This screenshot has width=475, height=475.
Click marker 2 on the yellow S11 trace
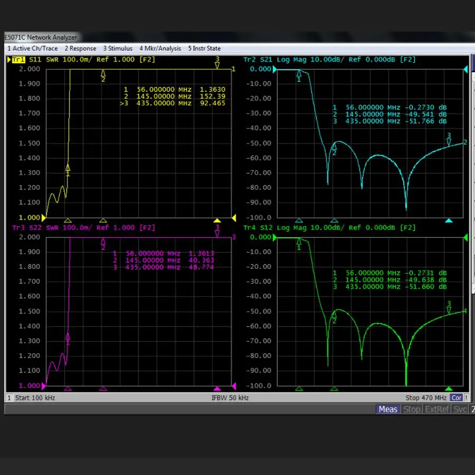click(x=103, y=73)
